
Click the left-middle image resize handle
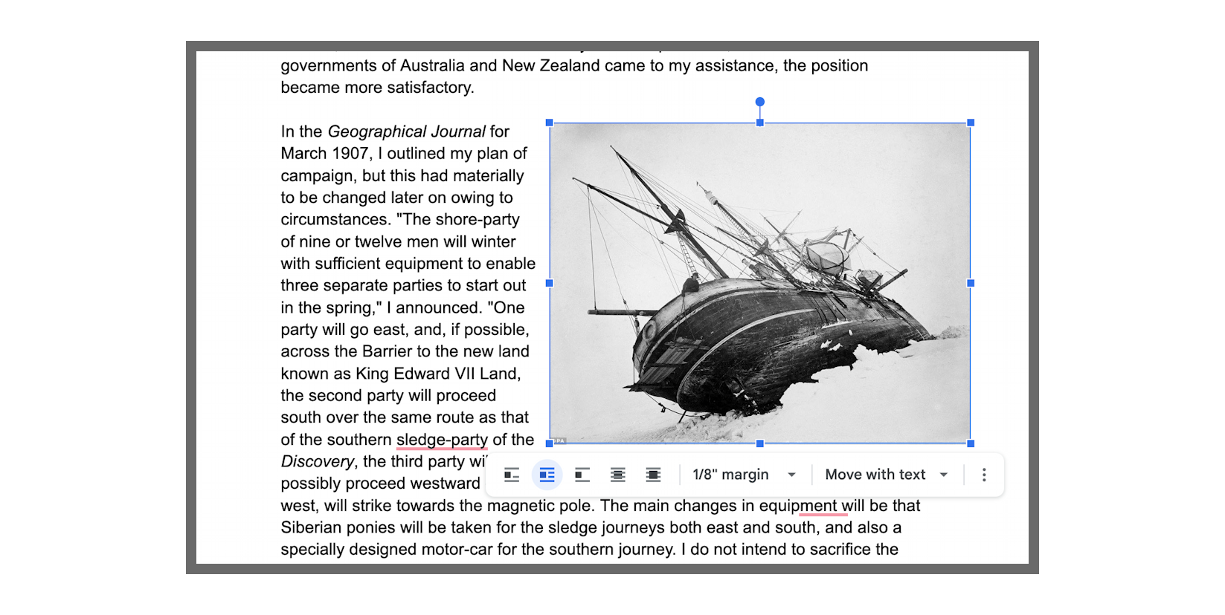(x=550, y=283)
